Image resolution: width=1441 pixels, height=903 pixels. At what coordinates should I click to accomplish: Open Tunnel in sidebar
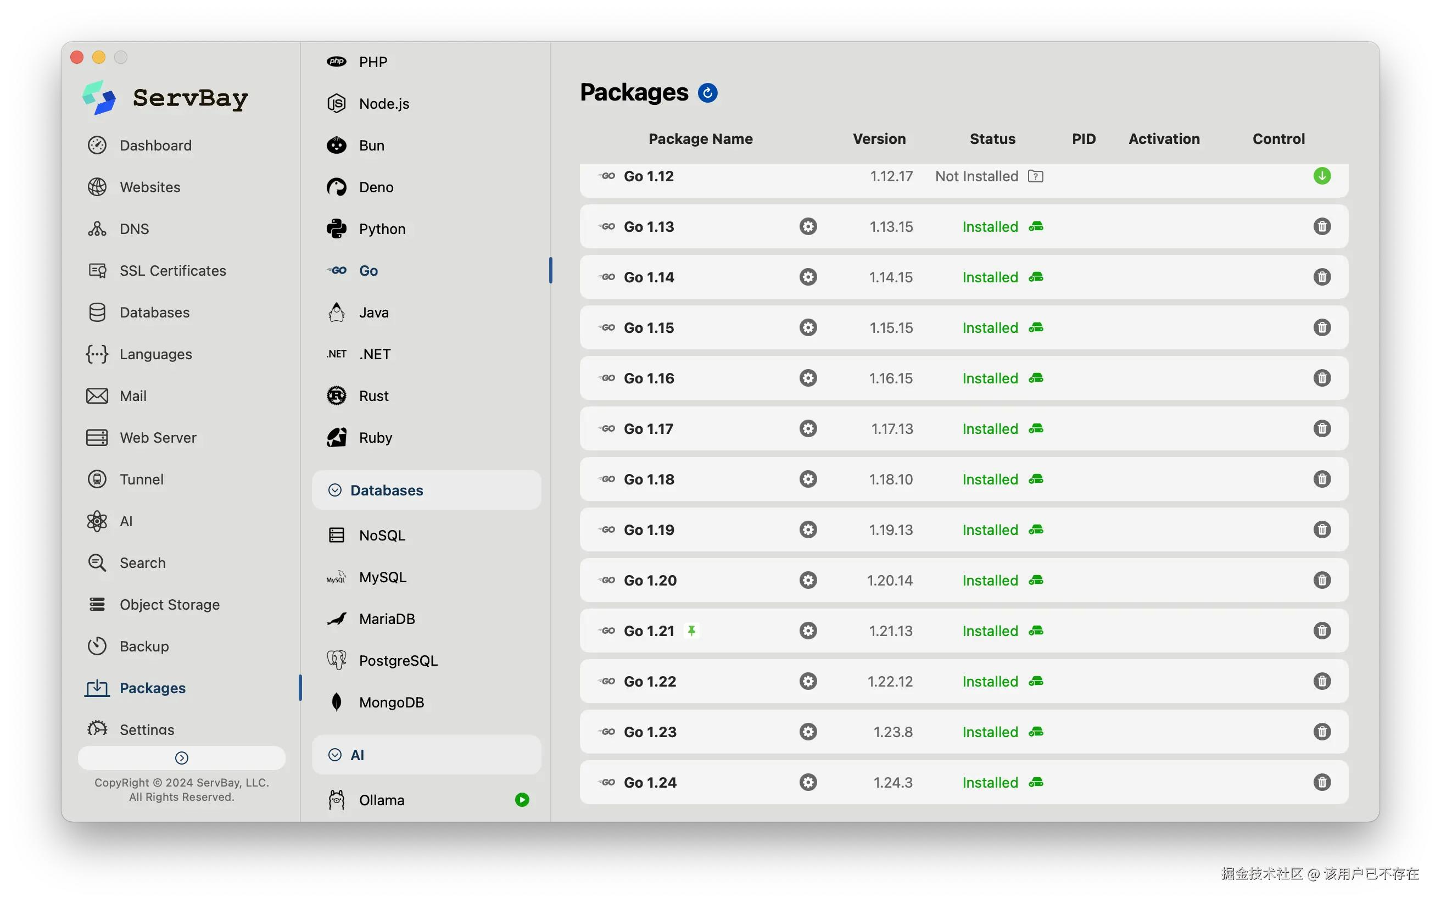tap(141, 480)
